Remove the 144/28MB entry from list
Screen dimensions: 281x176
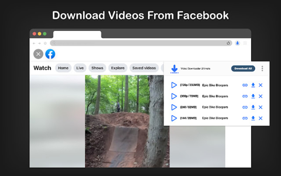[261, 118]
